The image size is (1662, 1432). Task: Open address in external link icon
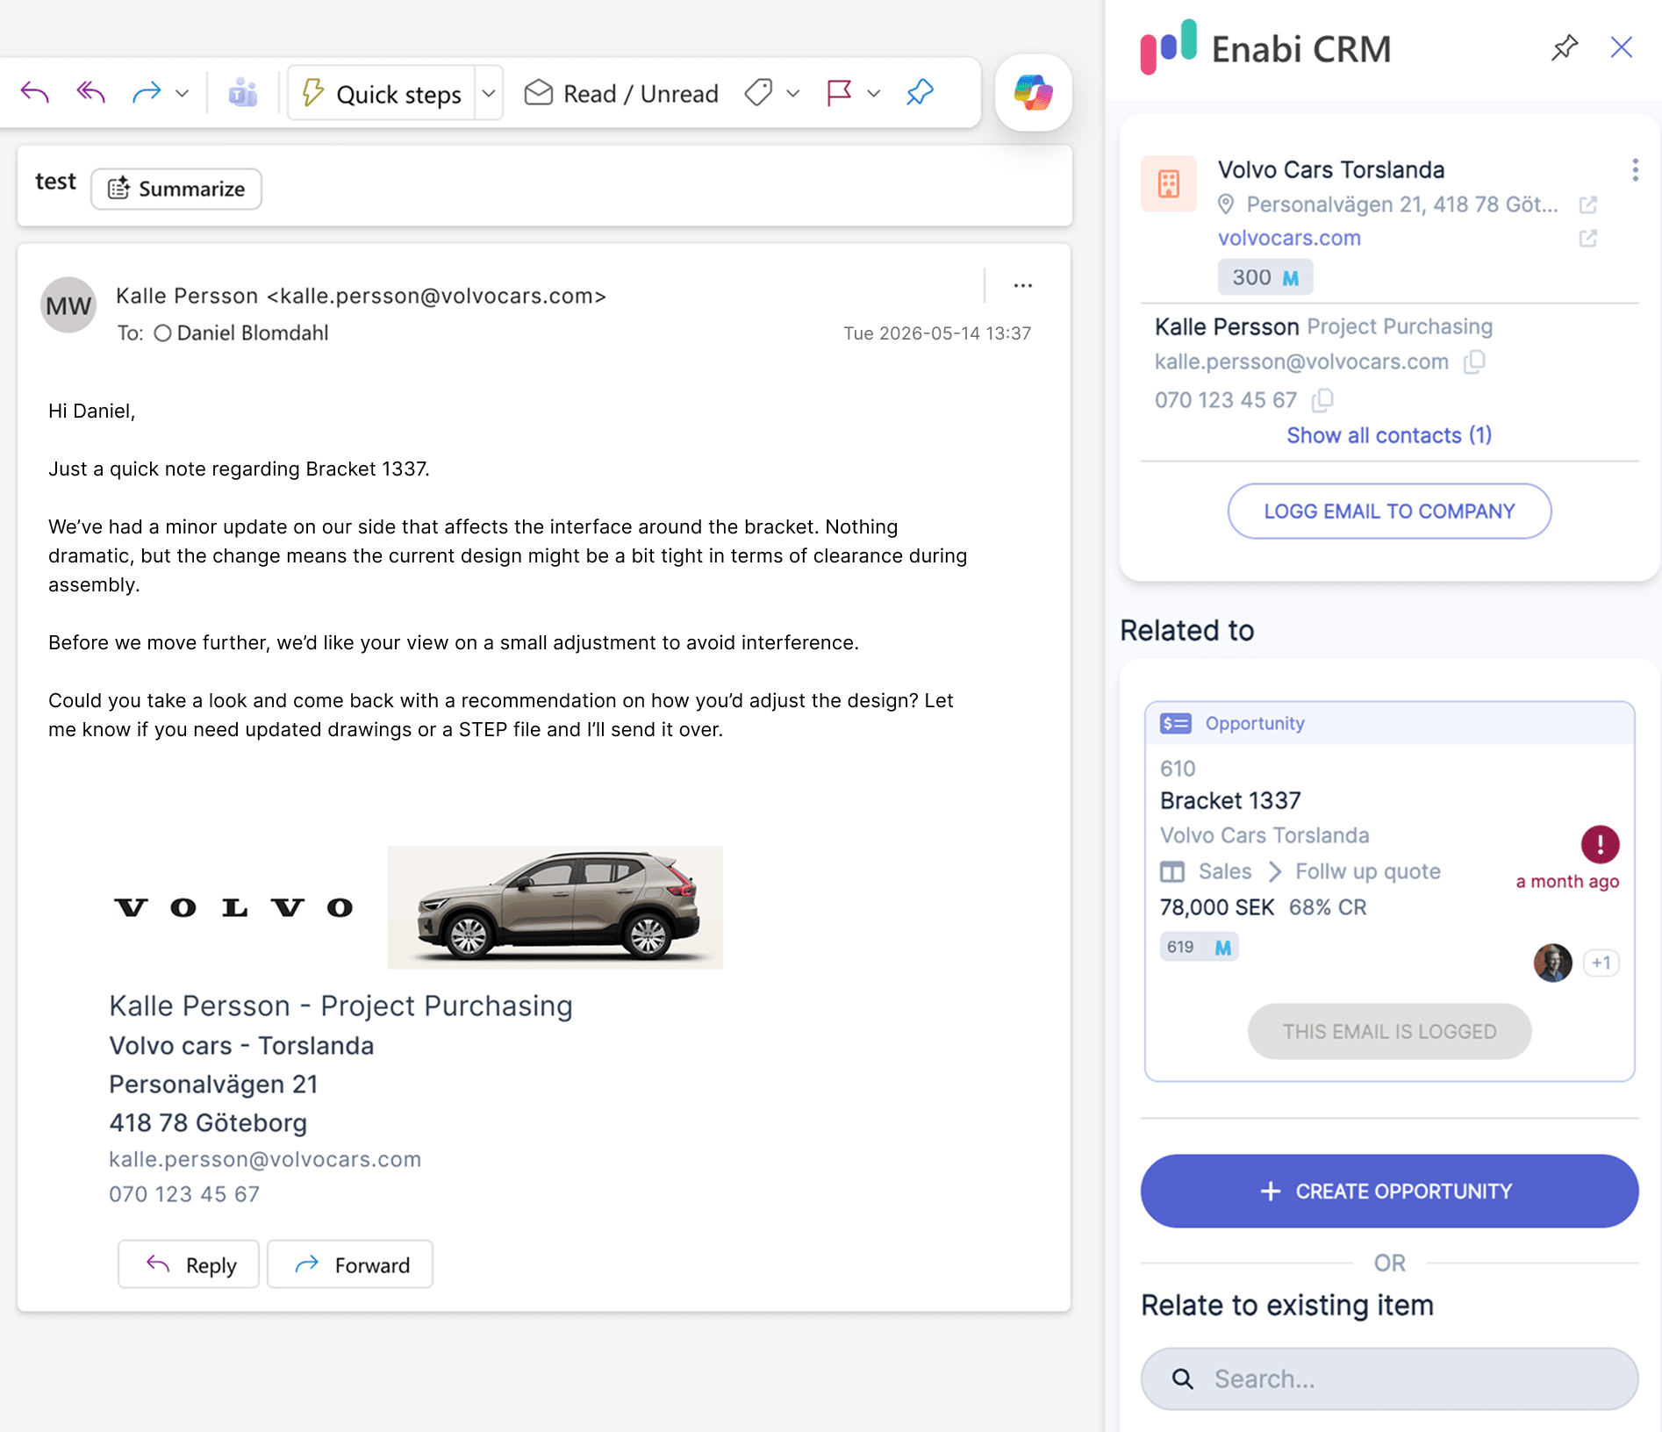(x=1587, y=204)
